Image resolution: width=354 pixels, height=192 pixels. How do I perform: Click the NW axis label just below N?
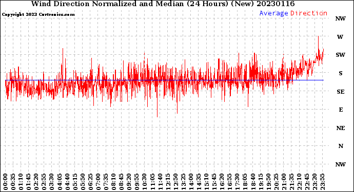click(x=340, y=164)
